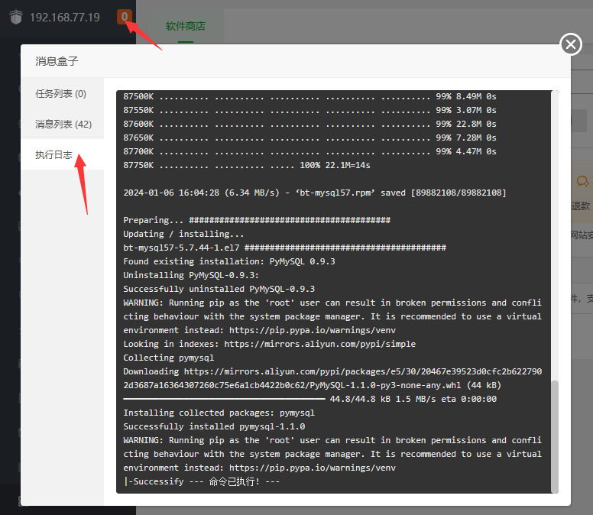Click the 'Successfully installed pymysql-1.1.0' line
Viewport: 593px width, 515px height.
point(214,426)
